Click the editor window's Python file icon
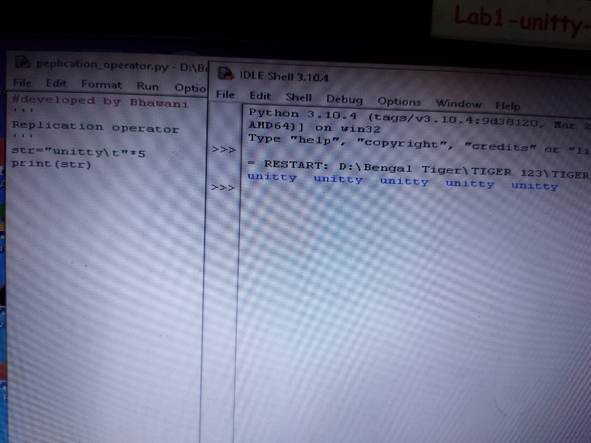The width and height of the screenshot is (591, 443). pos(22,62)
